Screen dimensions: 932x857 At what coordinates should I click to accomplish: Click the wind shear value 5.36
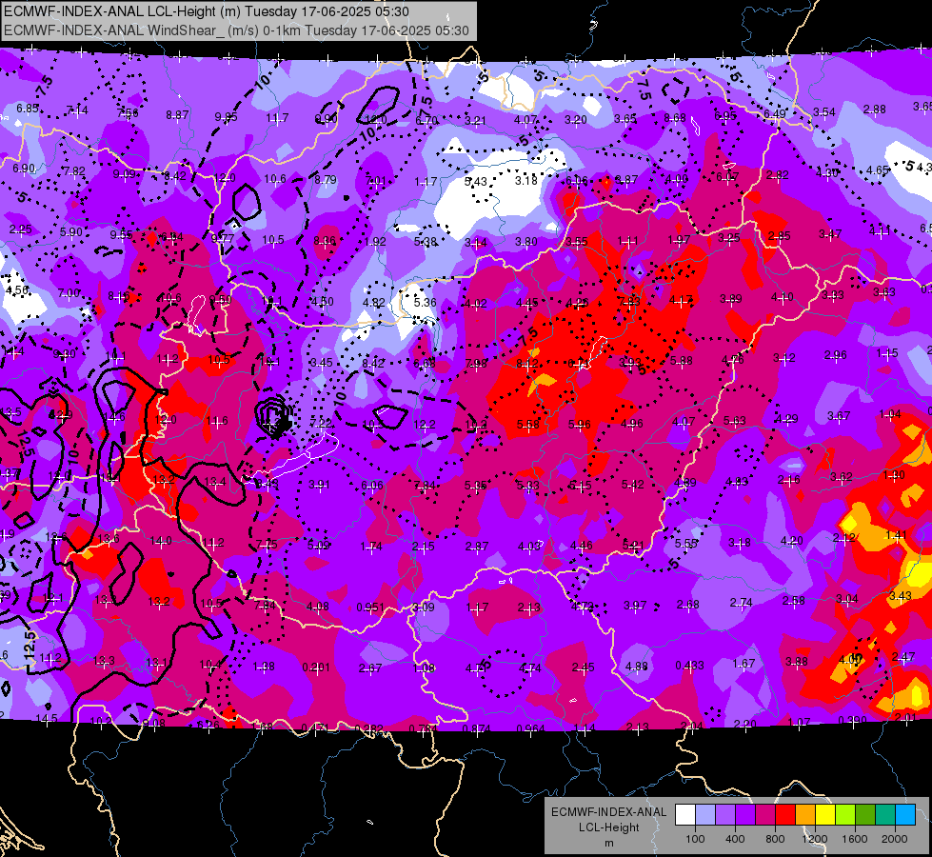(425, 302)
